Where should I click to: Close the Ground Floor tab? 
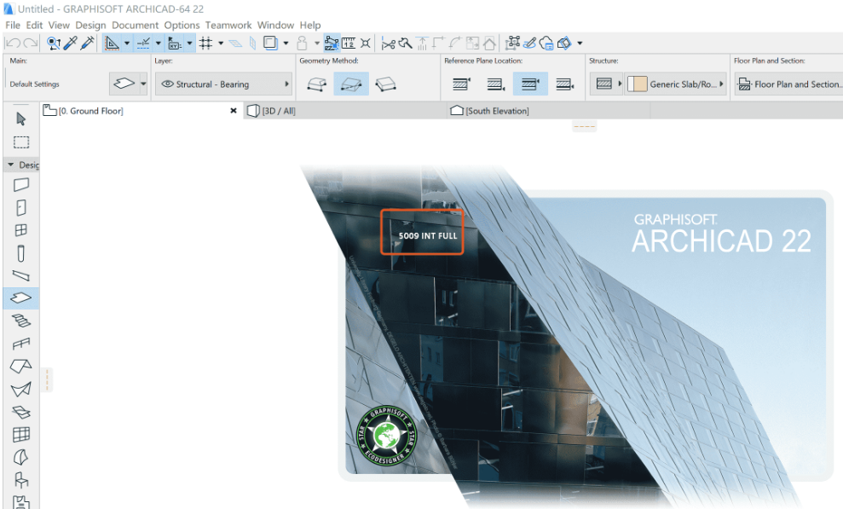tap(234, 111)
